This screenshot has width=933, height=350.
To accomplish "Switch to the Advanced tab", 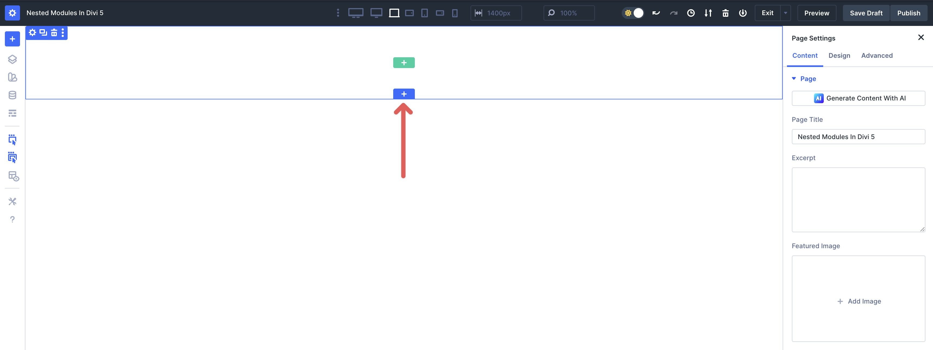I will point(877,55).
